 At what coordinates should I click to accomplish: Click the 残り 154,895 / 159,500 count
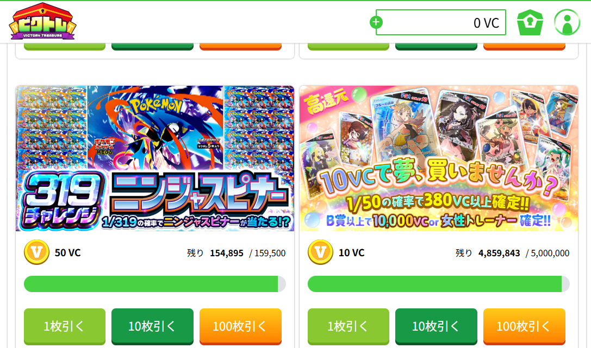(237, 253)
